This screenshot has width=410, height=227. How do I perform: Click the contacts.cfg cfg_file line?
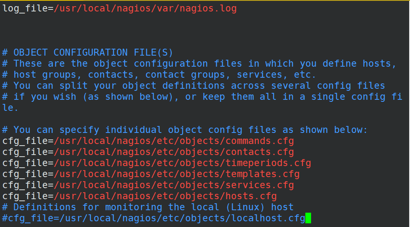148,152
